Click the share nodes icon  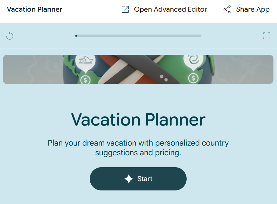pos(227,9)
